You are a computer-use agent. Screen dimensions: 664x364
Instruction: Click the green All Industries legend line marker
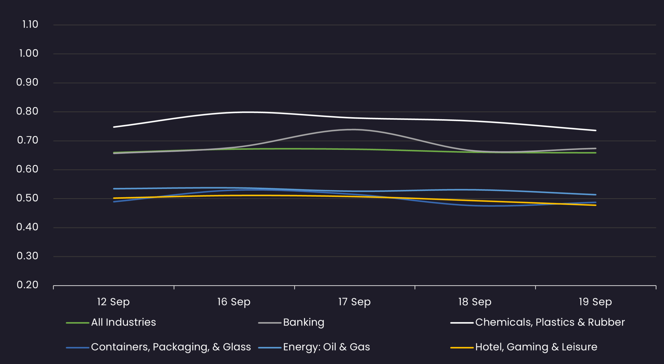[78, 323]
